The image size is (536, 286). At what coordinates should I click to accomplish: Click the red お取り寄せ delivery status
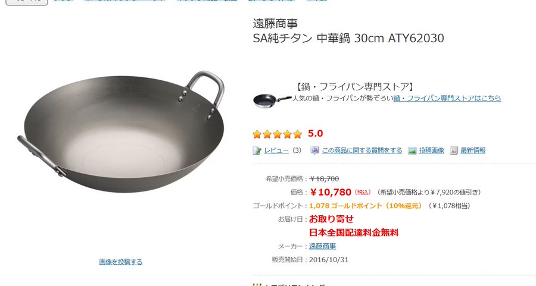tap(331, 219)
